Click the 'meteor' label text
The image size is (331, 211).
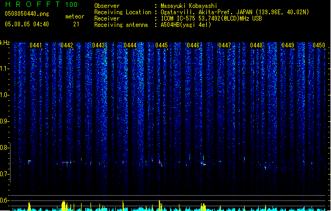(x=75, y=16)
